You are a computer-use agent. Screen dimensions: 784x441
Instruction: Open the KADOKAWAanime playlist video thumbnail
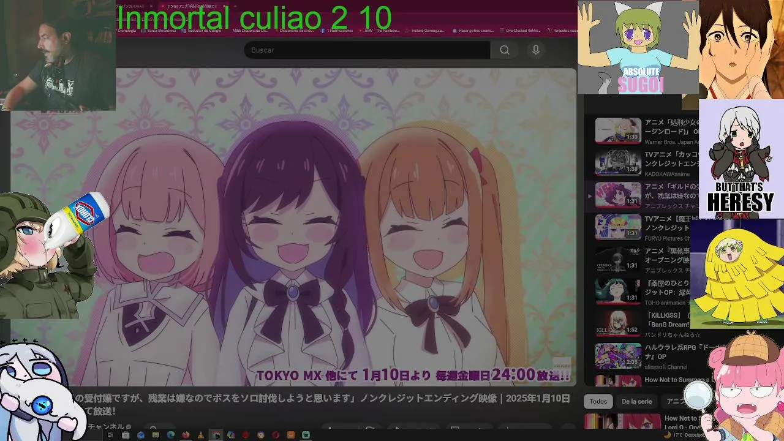(618, 163)
